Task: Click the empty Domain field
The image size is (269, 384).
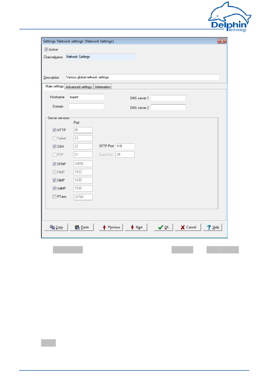Action: click(86, 106)
